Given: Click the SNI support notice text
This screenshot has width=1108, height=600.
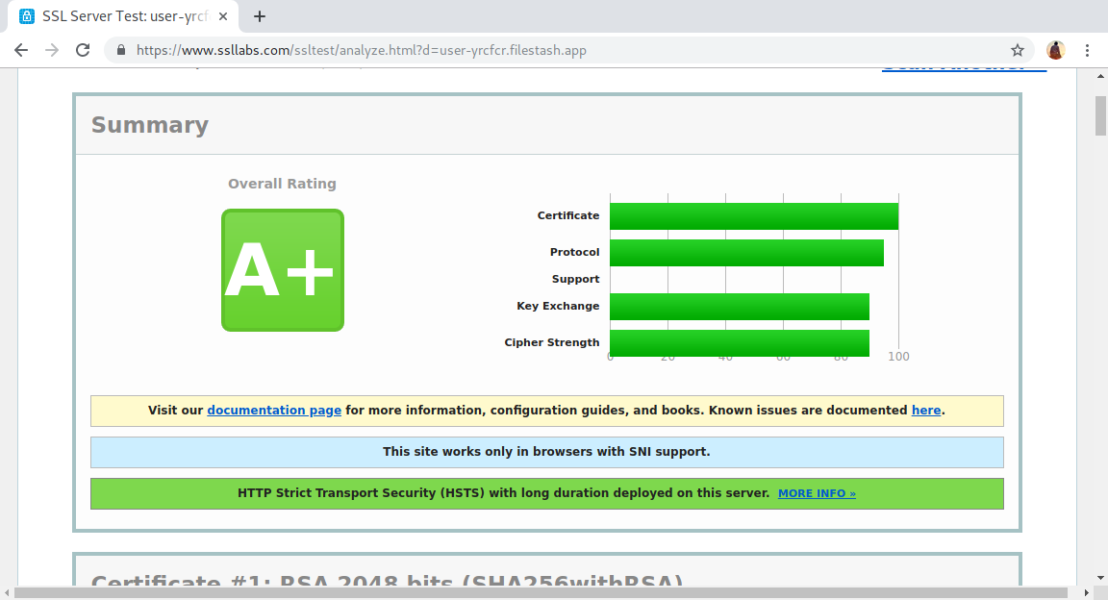Looking at the screenshot, I should point(546,452).
